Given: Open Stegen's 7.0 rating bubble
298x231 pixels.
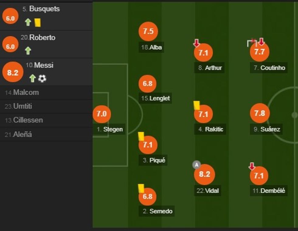Looking at the screenshot, I should (x=102, y=114).
